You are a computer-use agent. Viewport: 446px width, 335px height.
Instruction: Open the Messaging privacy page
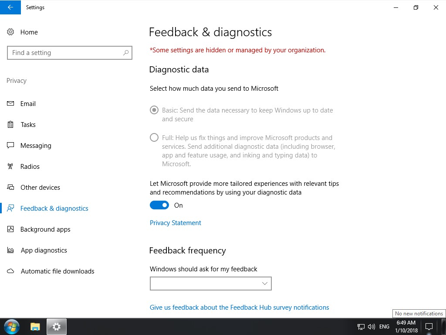36,146
